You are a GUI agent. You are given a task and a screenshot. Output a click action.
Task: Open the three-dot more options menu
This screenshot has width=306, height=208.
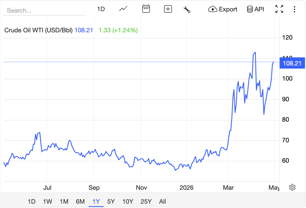coord(294,9)
